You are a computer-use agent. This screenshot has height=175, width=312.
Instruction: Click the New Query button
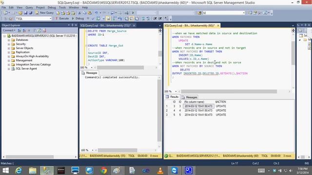[44, 13]
